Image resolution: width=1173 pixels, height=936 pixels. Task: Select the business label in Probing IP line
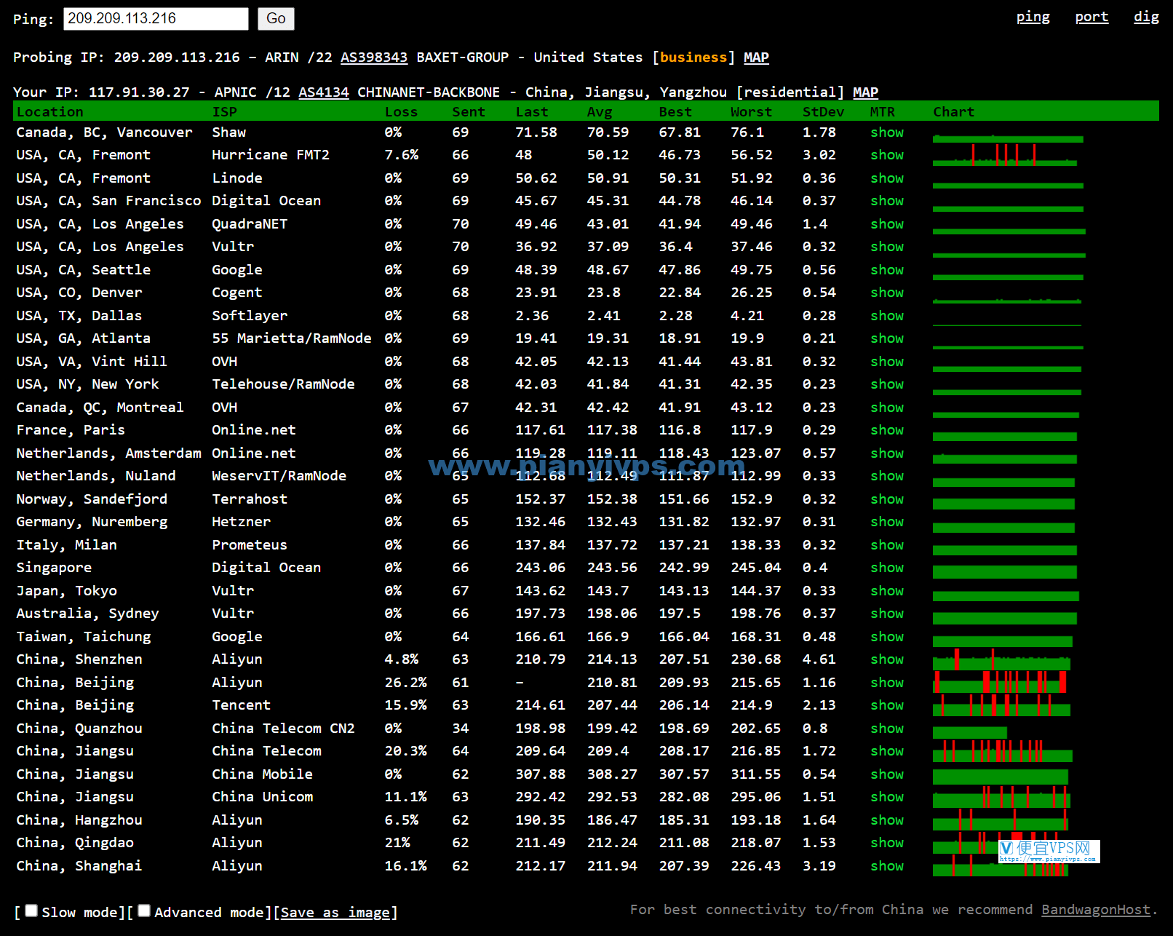(x=693, y=57)
